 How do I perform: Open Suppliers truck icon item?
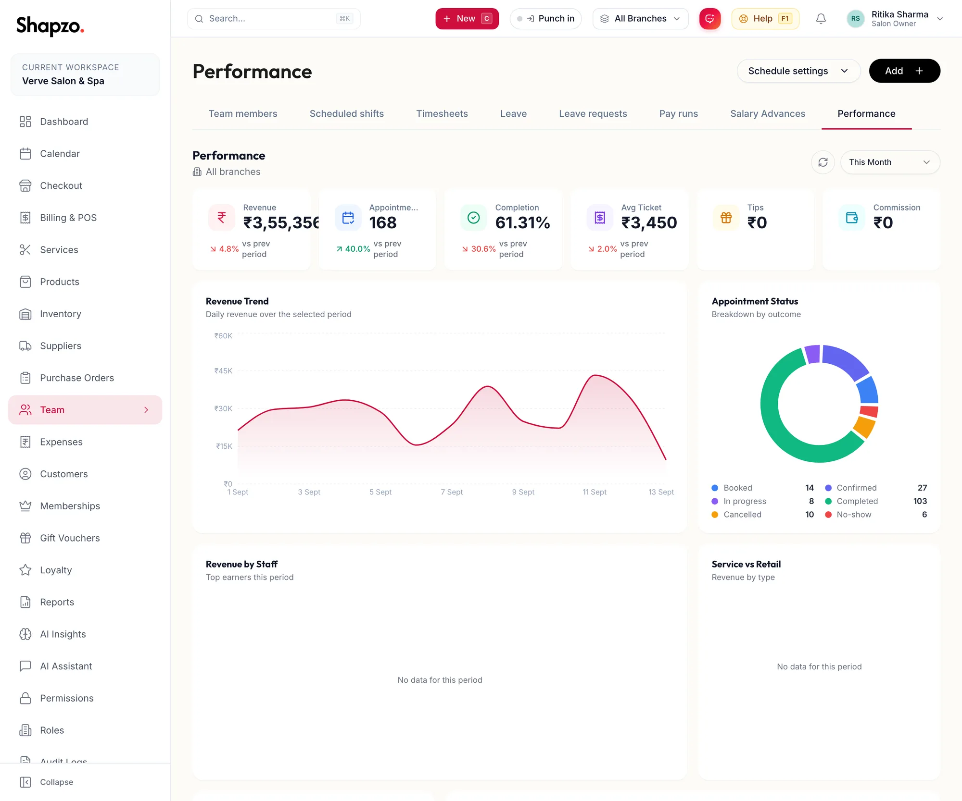click(x=85, y=346)
